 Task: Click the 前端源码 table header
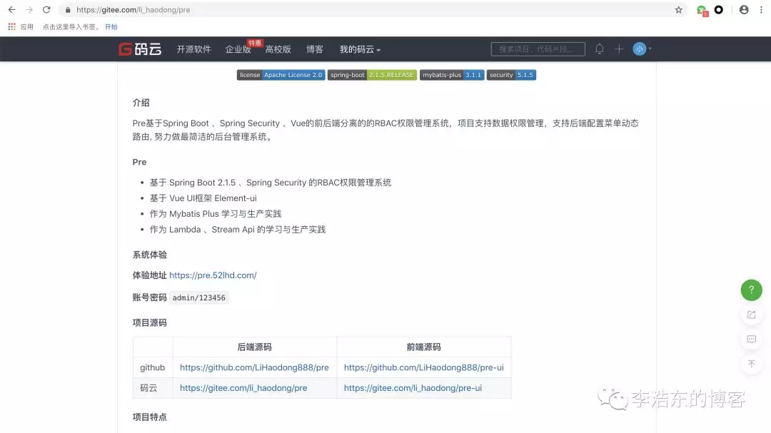point(423,347)
